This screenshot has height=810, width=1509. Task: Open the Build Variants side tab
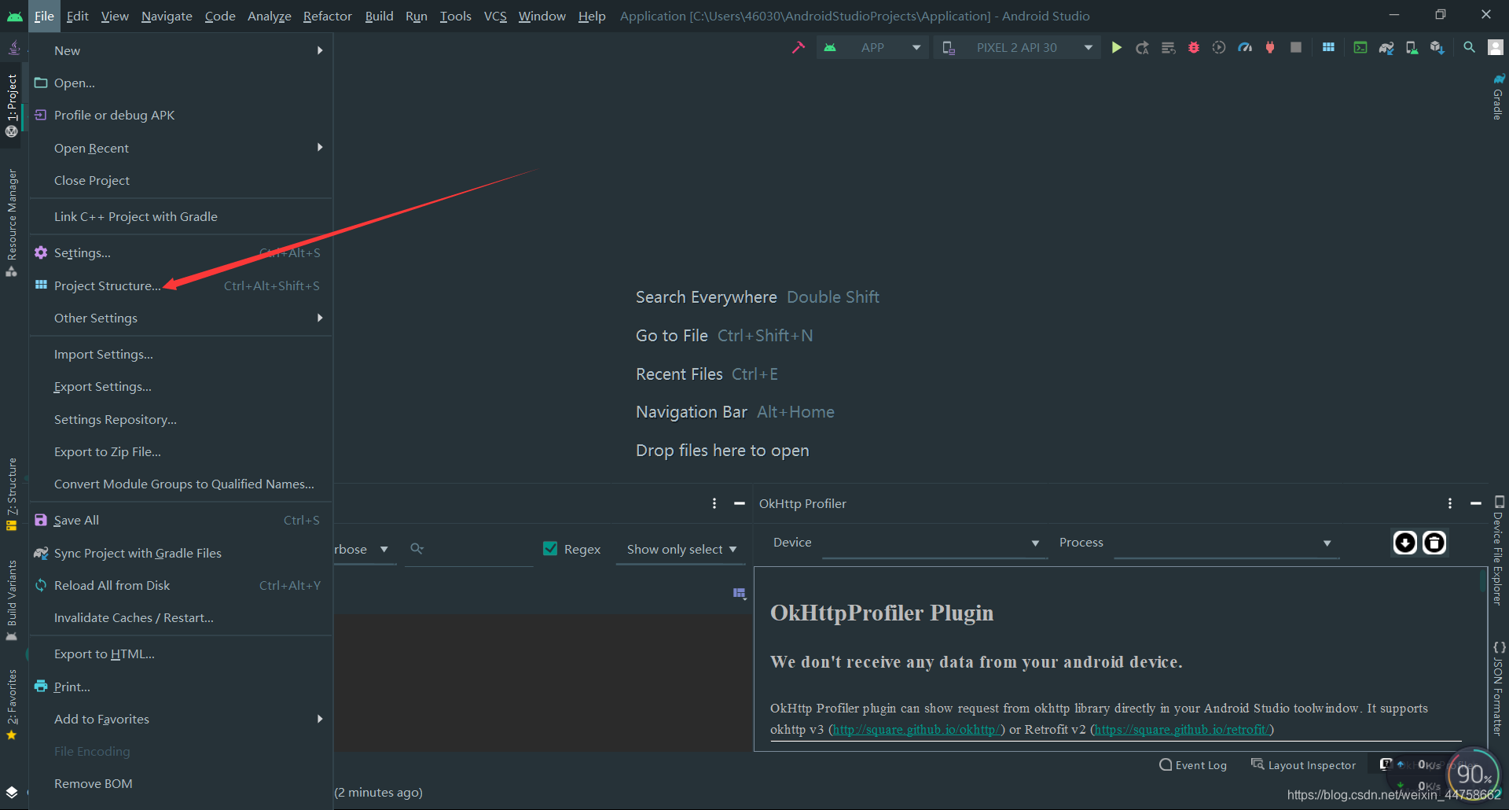coord(12,602)
